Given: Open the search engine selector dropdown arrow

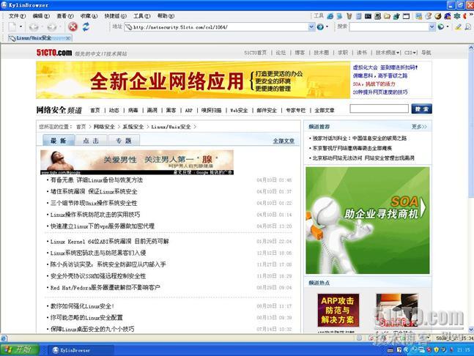Looking at the screenshot, I should click(448, 27).
